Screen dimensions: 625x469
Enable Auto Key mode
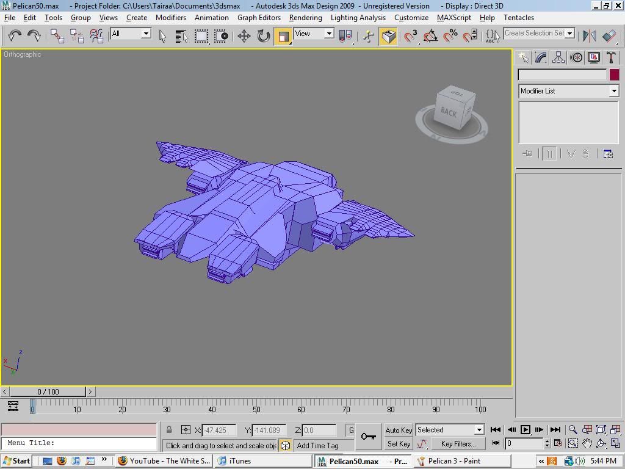pyautogui.click(x=399, y=430)
